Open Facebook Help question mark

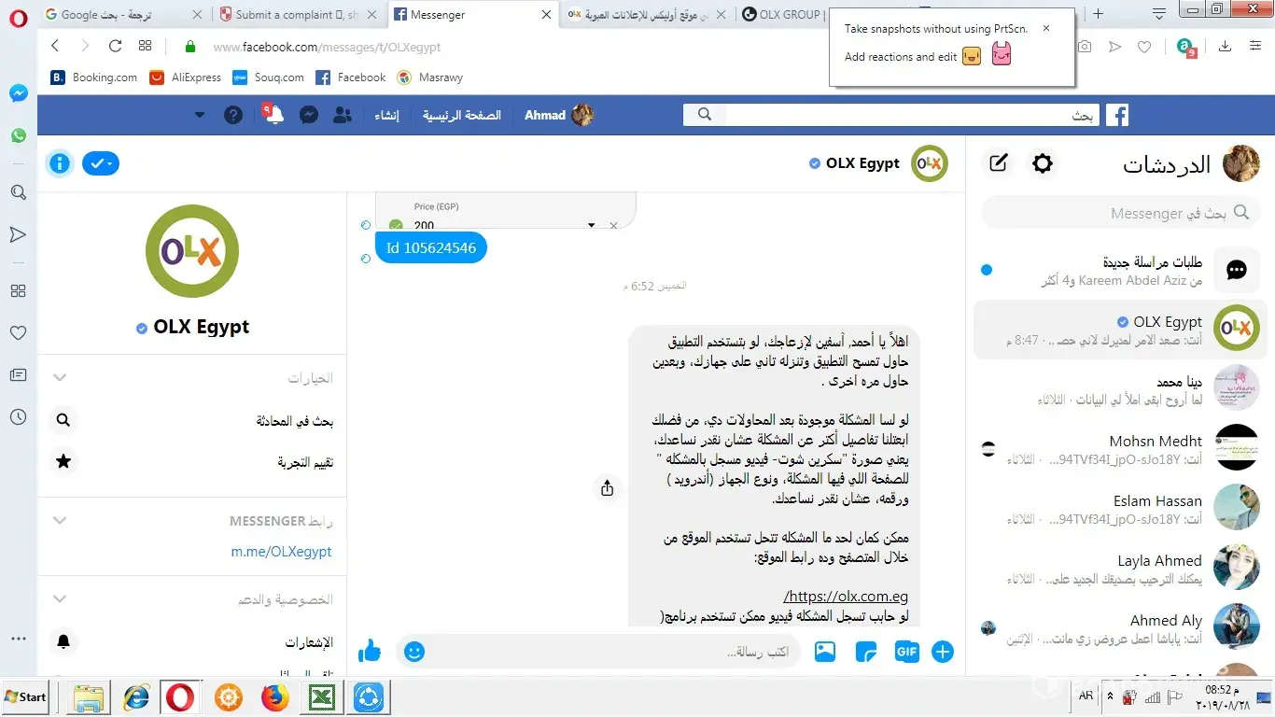coord(233,115)
